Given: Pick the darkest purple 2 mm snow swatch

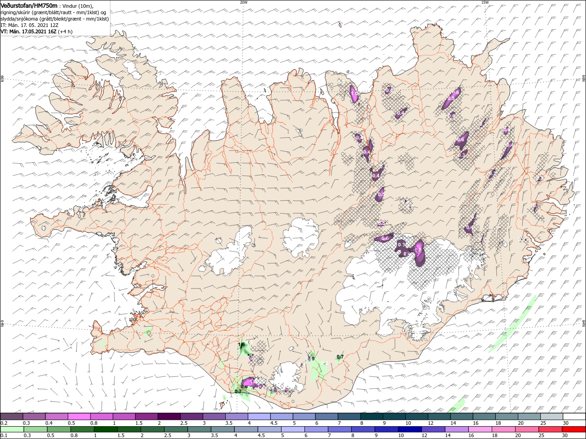Looking at the screenshot, I should pyautogui.click(x=168, y=417).
